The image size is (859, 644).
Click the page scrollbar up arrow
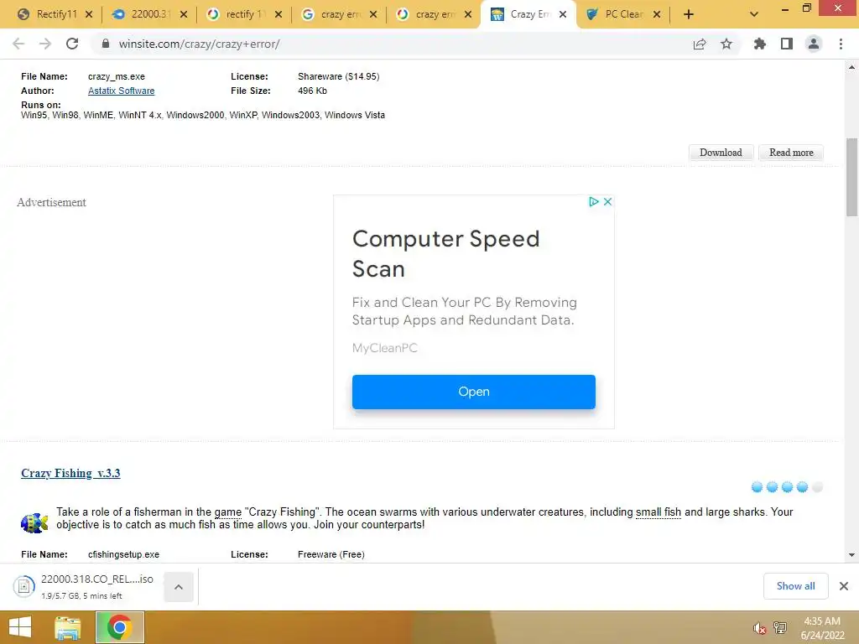coord(851,67)
